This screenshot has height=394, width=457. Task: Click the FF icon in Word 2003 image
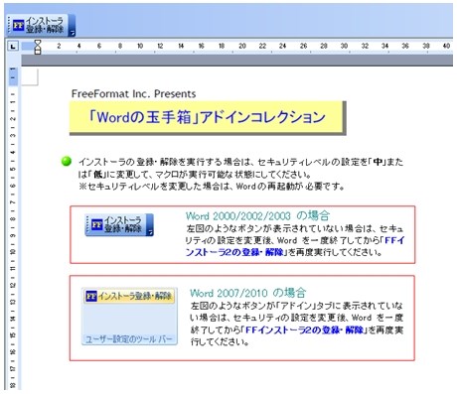tap(96, 224)
